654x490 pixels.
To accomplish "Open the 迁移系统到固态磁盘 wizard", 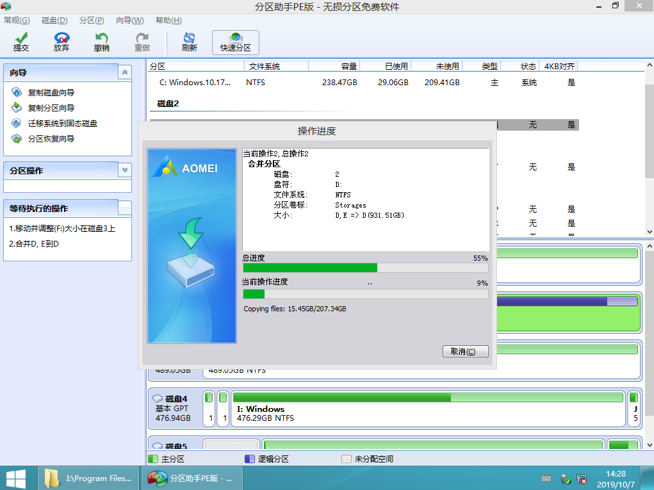I will [62, 124].
